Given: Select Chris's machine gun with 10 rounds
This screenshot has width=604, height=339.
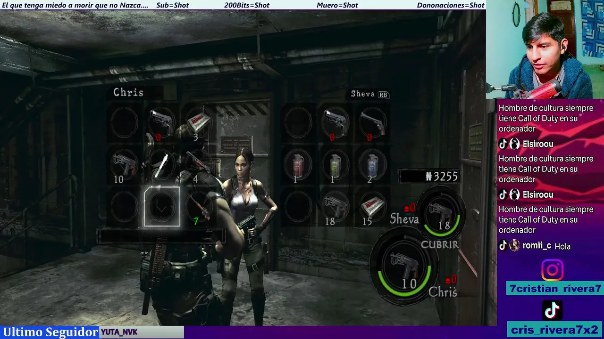Looking at the screenshot, I should pyautogui.click(x=124, y=165).
